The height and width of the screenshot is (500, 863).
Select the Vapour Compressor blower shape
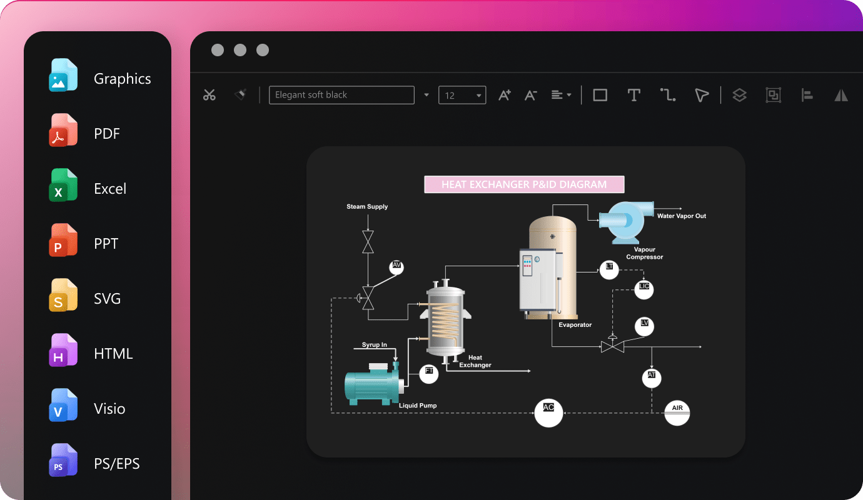click(x=626, y=222)
